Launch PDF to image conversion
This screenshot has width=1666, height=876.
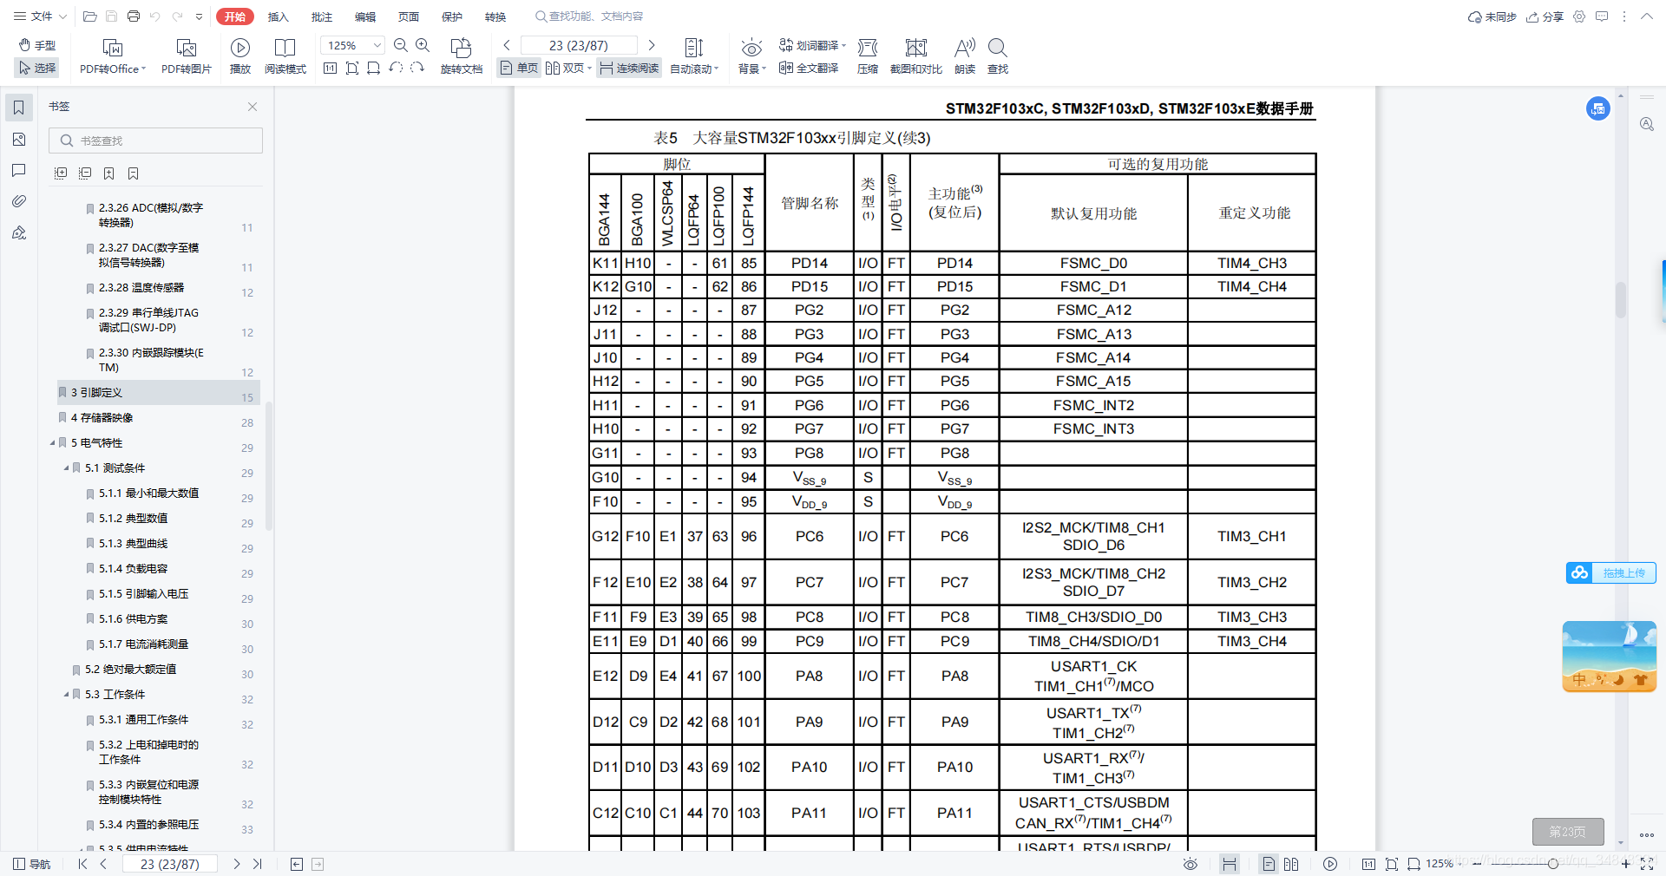(187, 56)
